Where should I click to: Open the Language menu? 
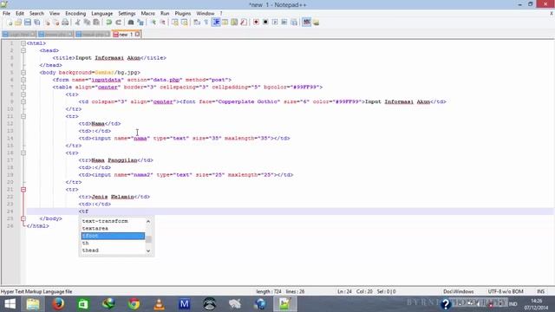(x=102, y=14)
